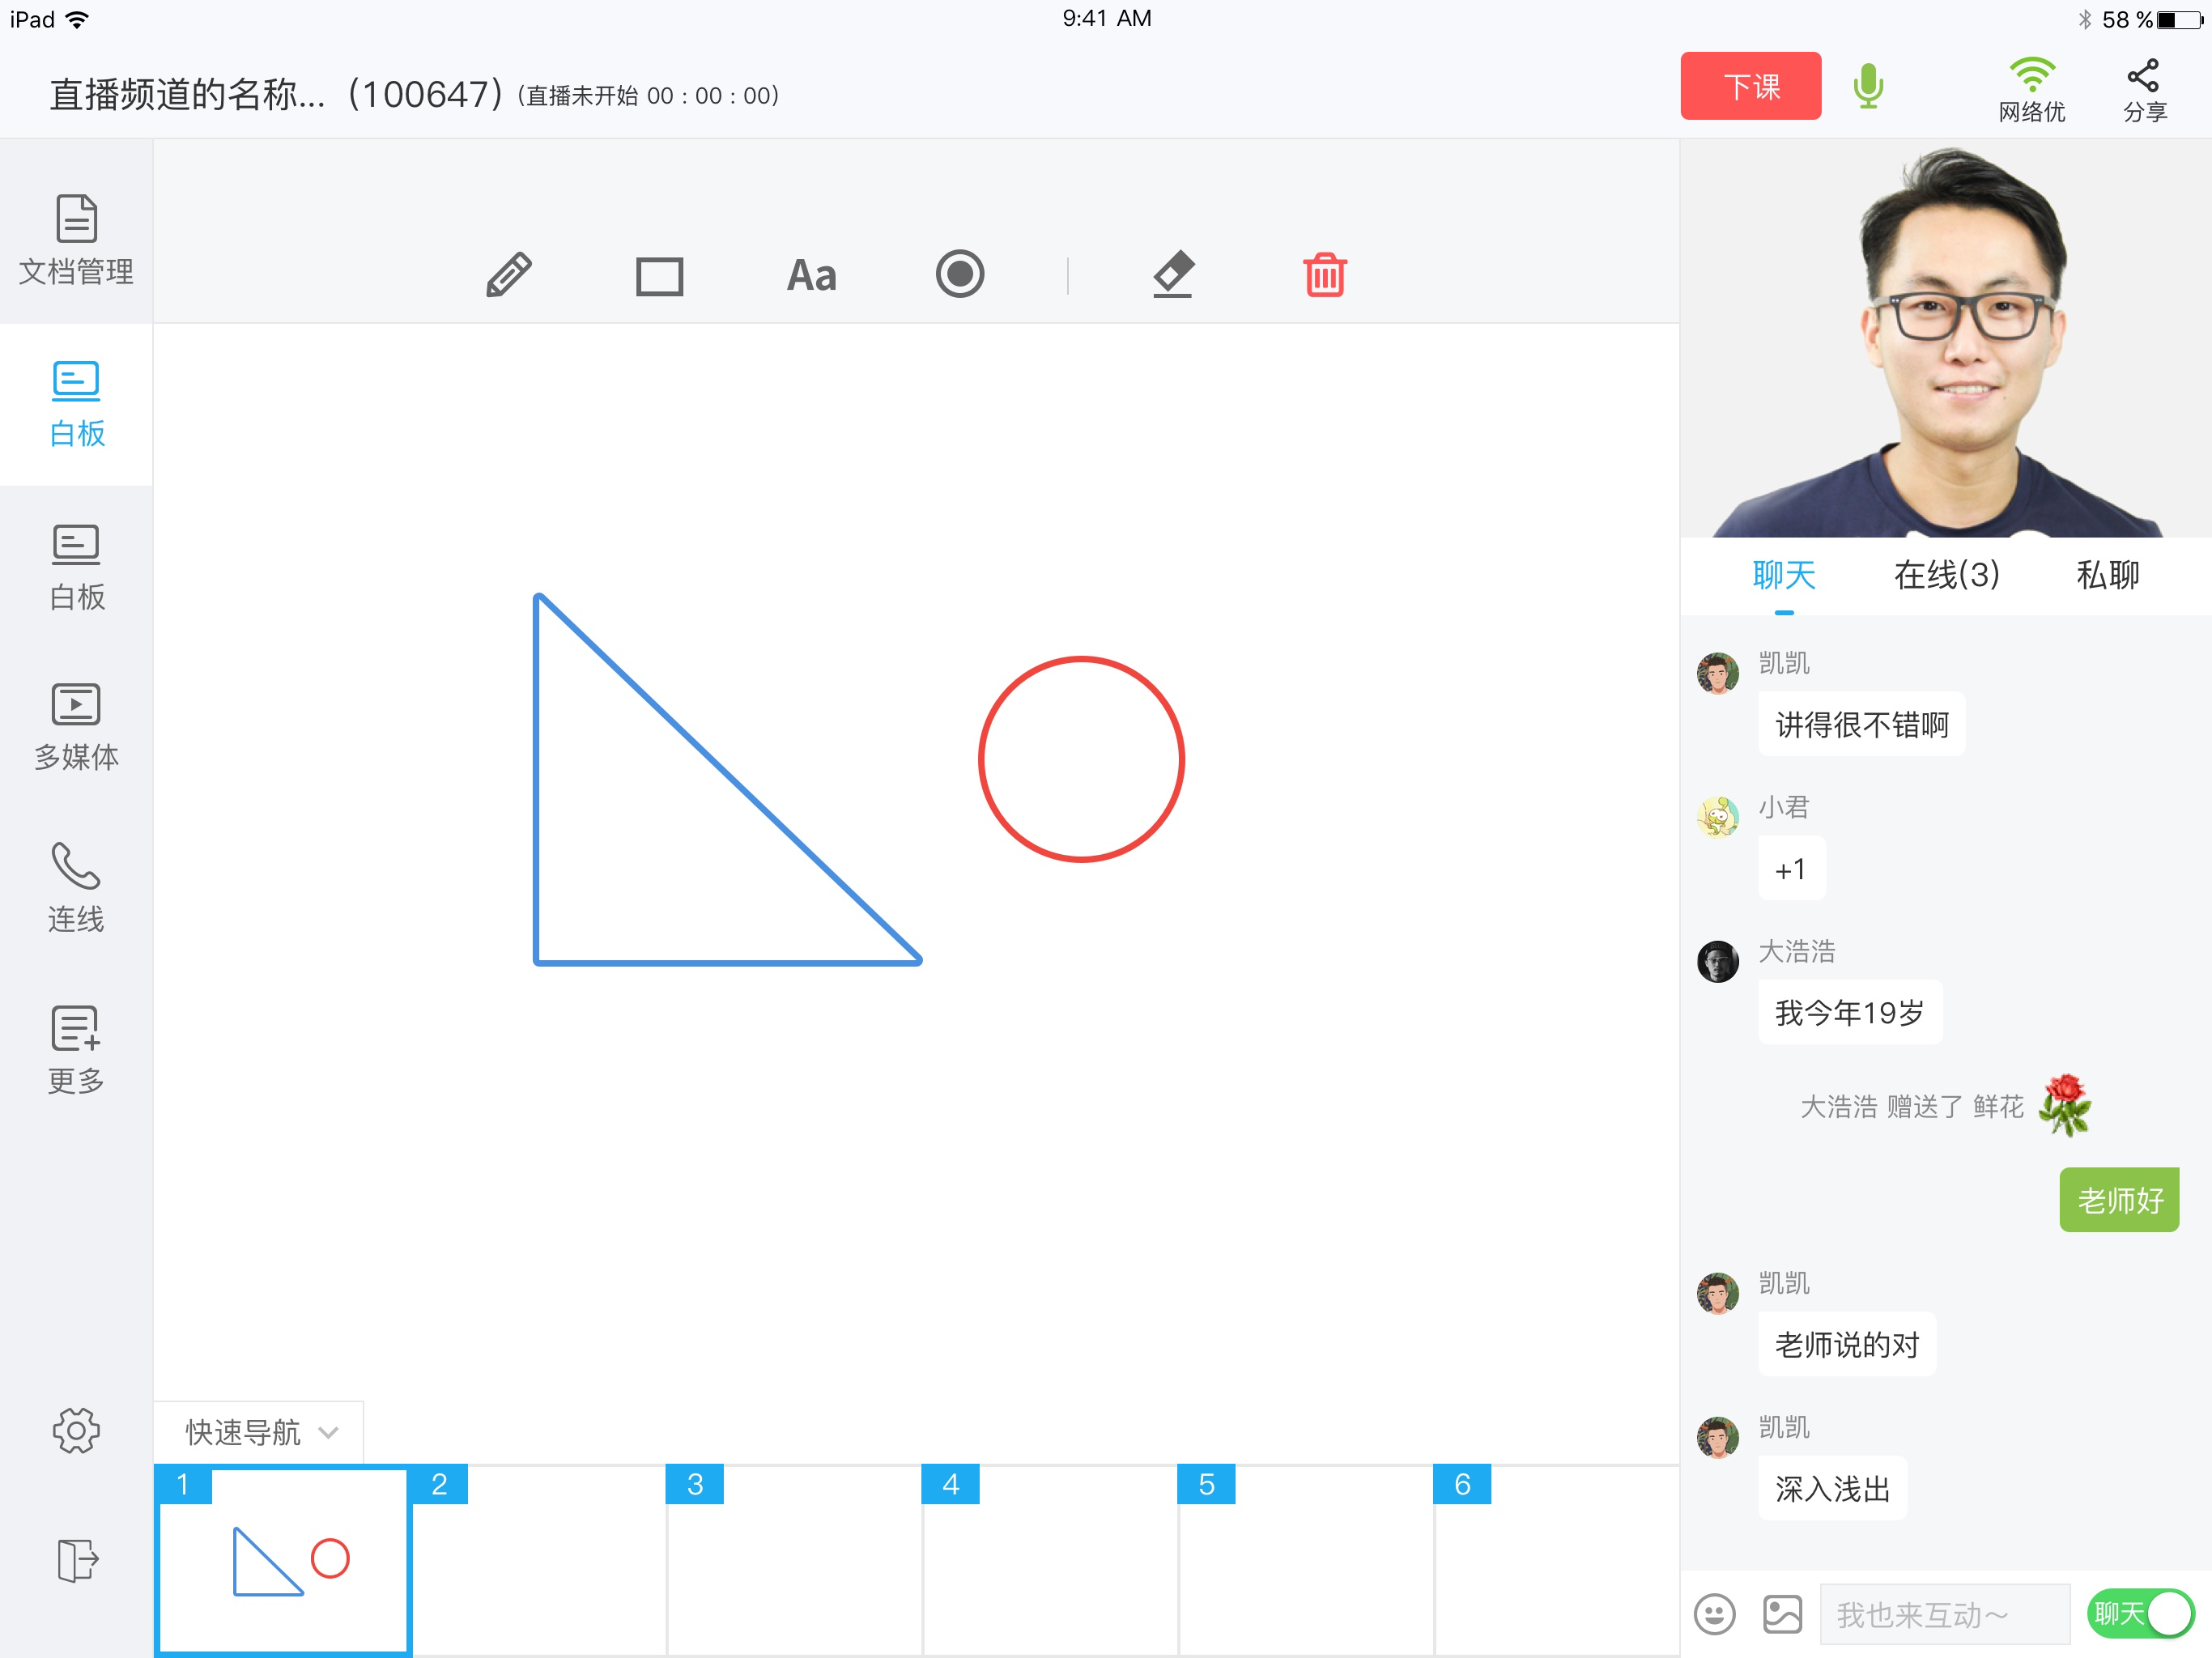This screenshot has width=2212, height=1658.
Task: Tap 凯凯's avatar beside 老师说的对
Action: pyautogui.click(x=1718, y=1293)
